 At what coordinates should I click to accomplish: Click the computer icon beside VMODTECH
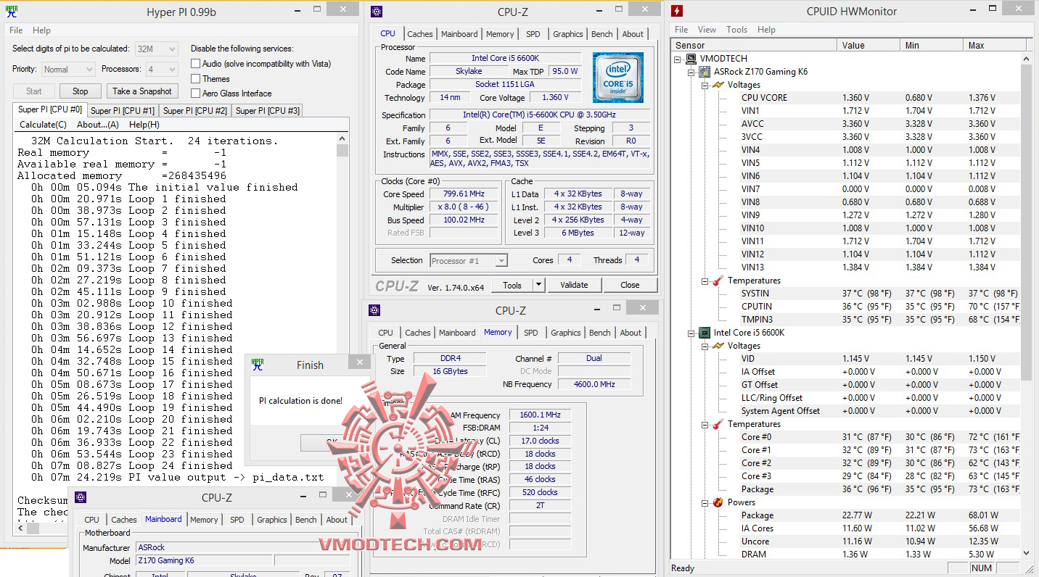pyautogui.click(x=691, y=59)
